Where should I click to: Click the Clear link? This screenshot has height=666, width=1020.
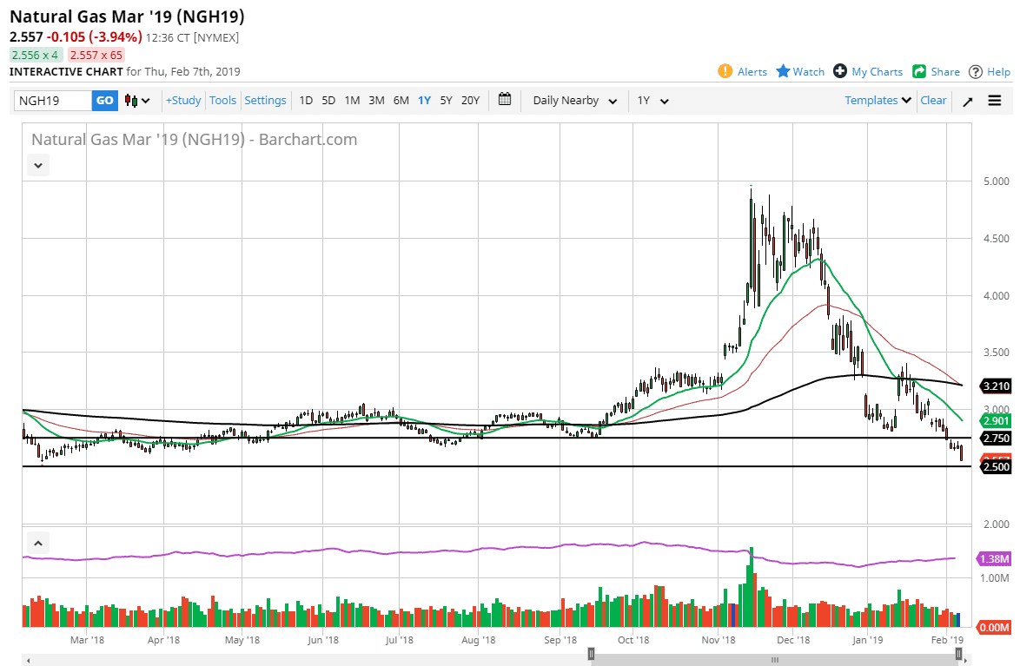pyautogui.click(x=933, y=101)
